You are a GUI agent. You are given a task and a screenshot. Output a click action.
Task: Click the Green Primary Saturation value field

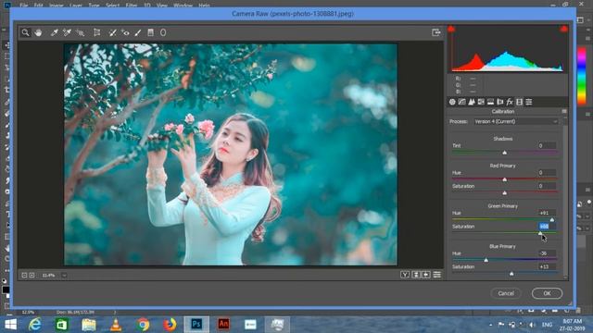[547, 227]
